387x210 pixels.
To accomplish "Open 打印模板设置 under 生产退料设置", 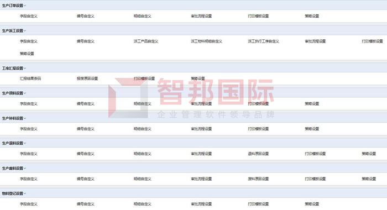I will [315, 154].
